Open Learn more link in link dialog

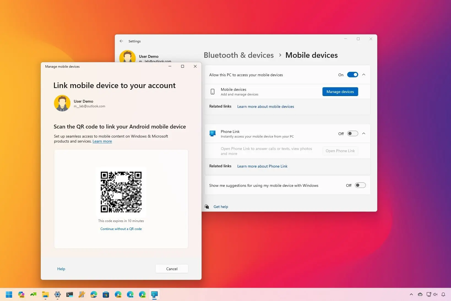click(x=102, y=141)
